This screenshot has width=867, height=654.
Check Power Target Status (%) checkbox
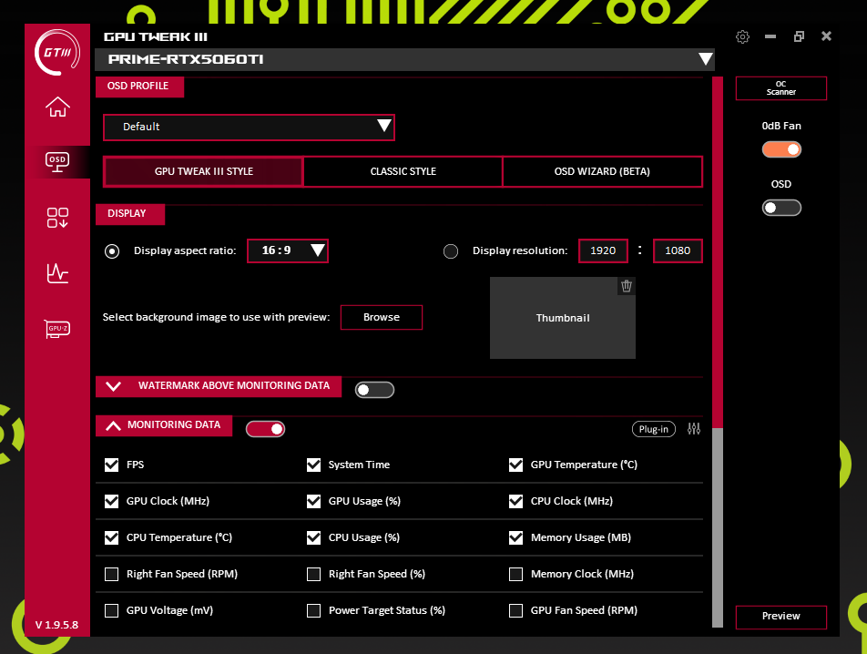[x=313, y=610]
